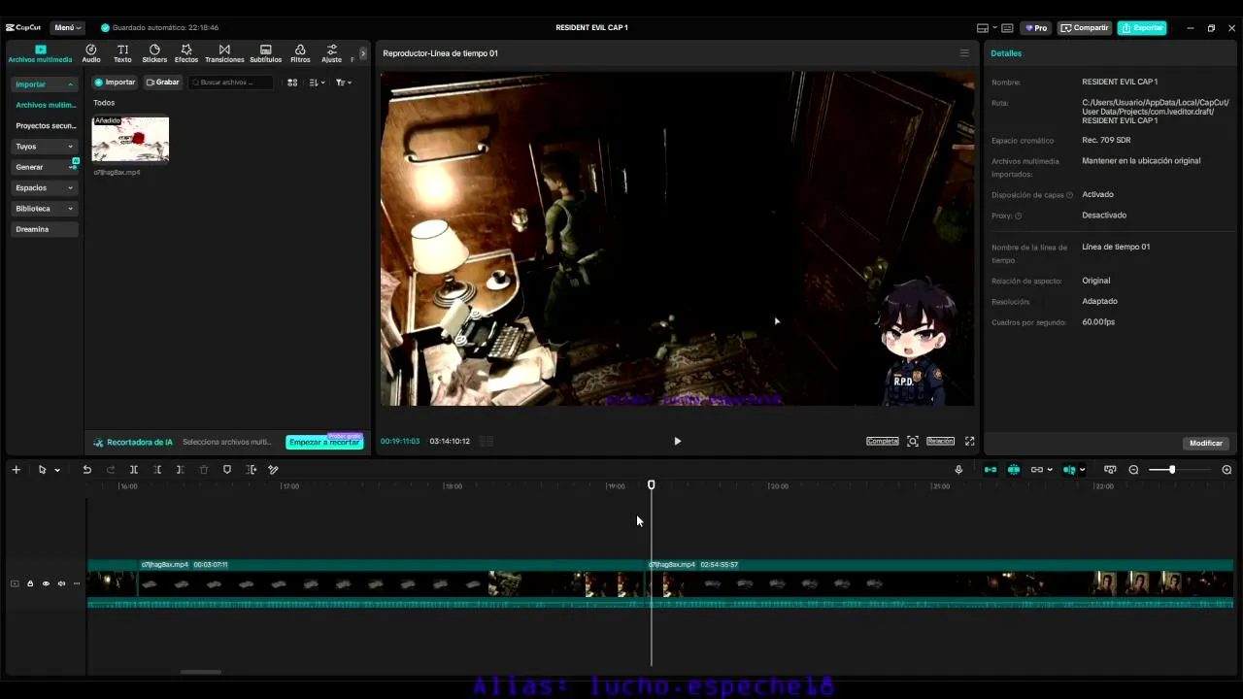Play the preview video
Image resolution: width=1243 pixels, height=699 pixels.
(677, 442)
